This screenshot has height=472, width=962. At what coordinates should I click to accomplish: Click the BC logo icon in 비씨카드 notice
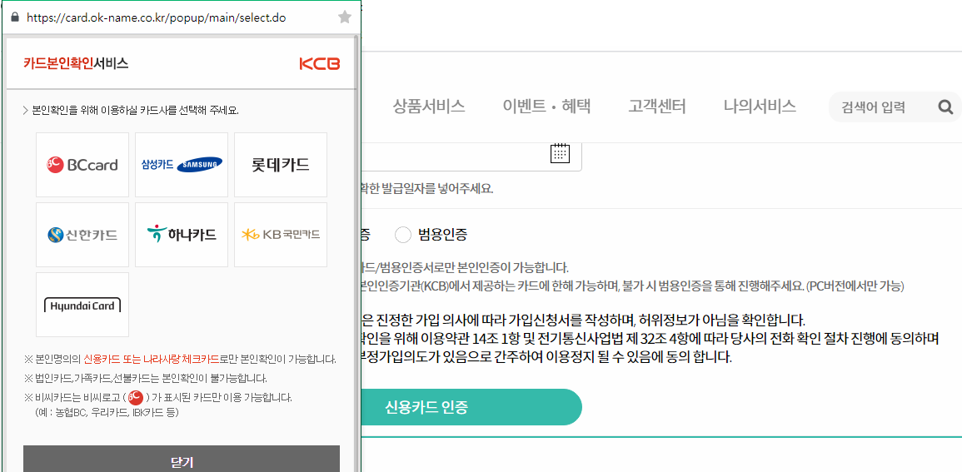click(136, 398)
